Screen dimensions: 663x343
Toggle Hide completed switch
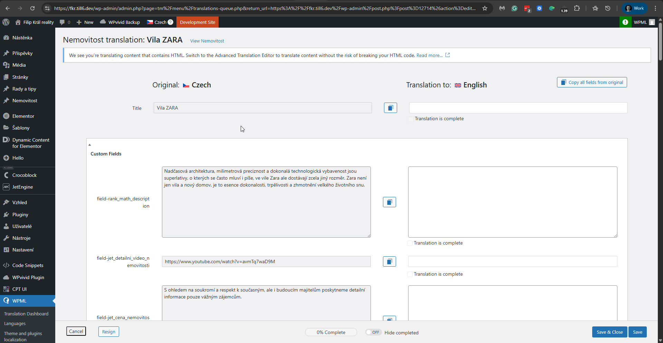373,332
